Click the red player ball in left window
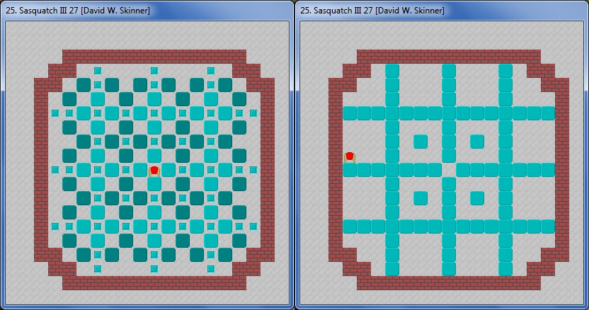Screen dimensions: 589x310 point(154,170)
